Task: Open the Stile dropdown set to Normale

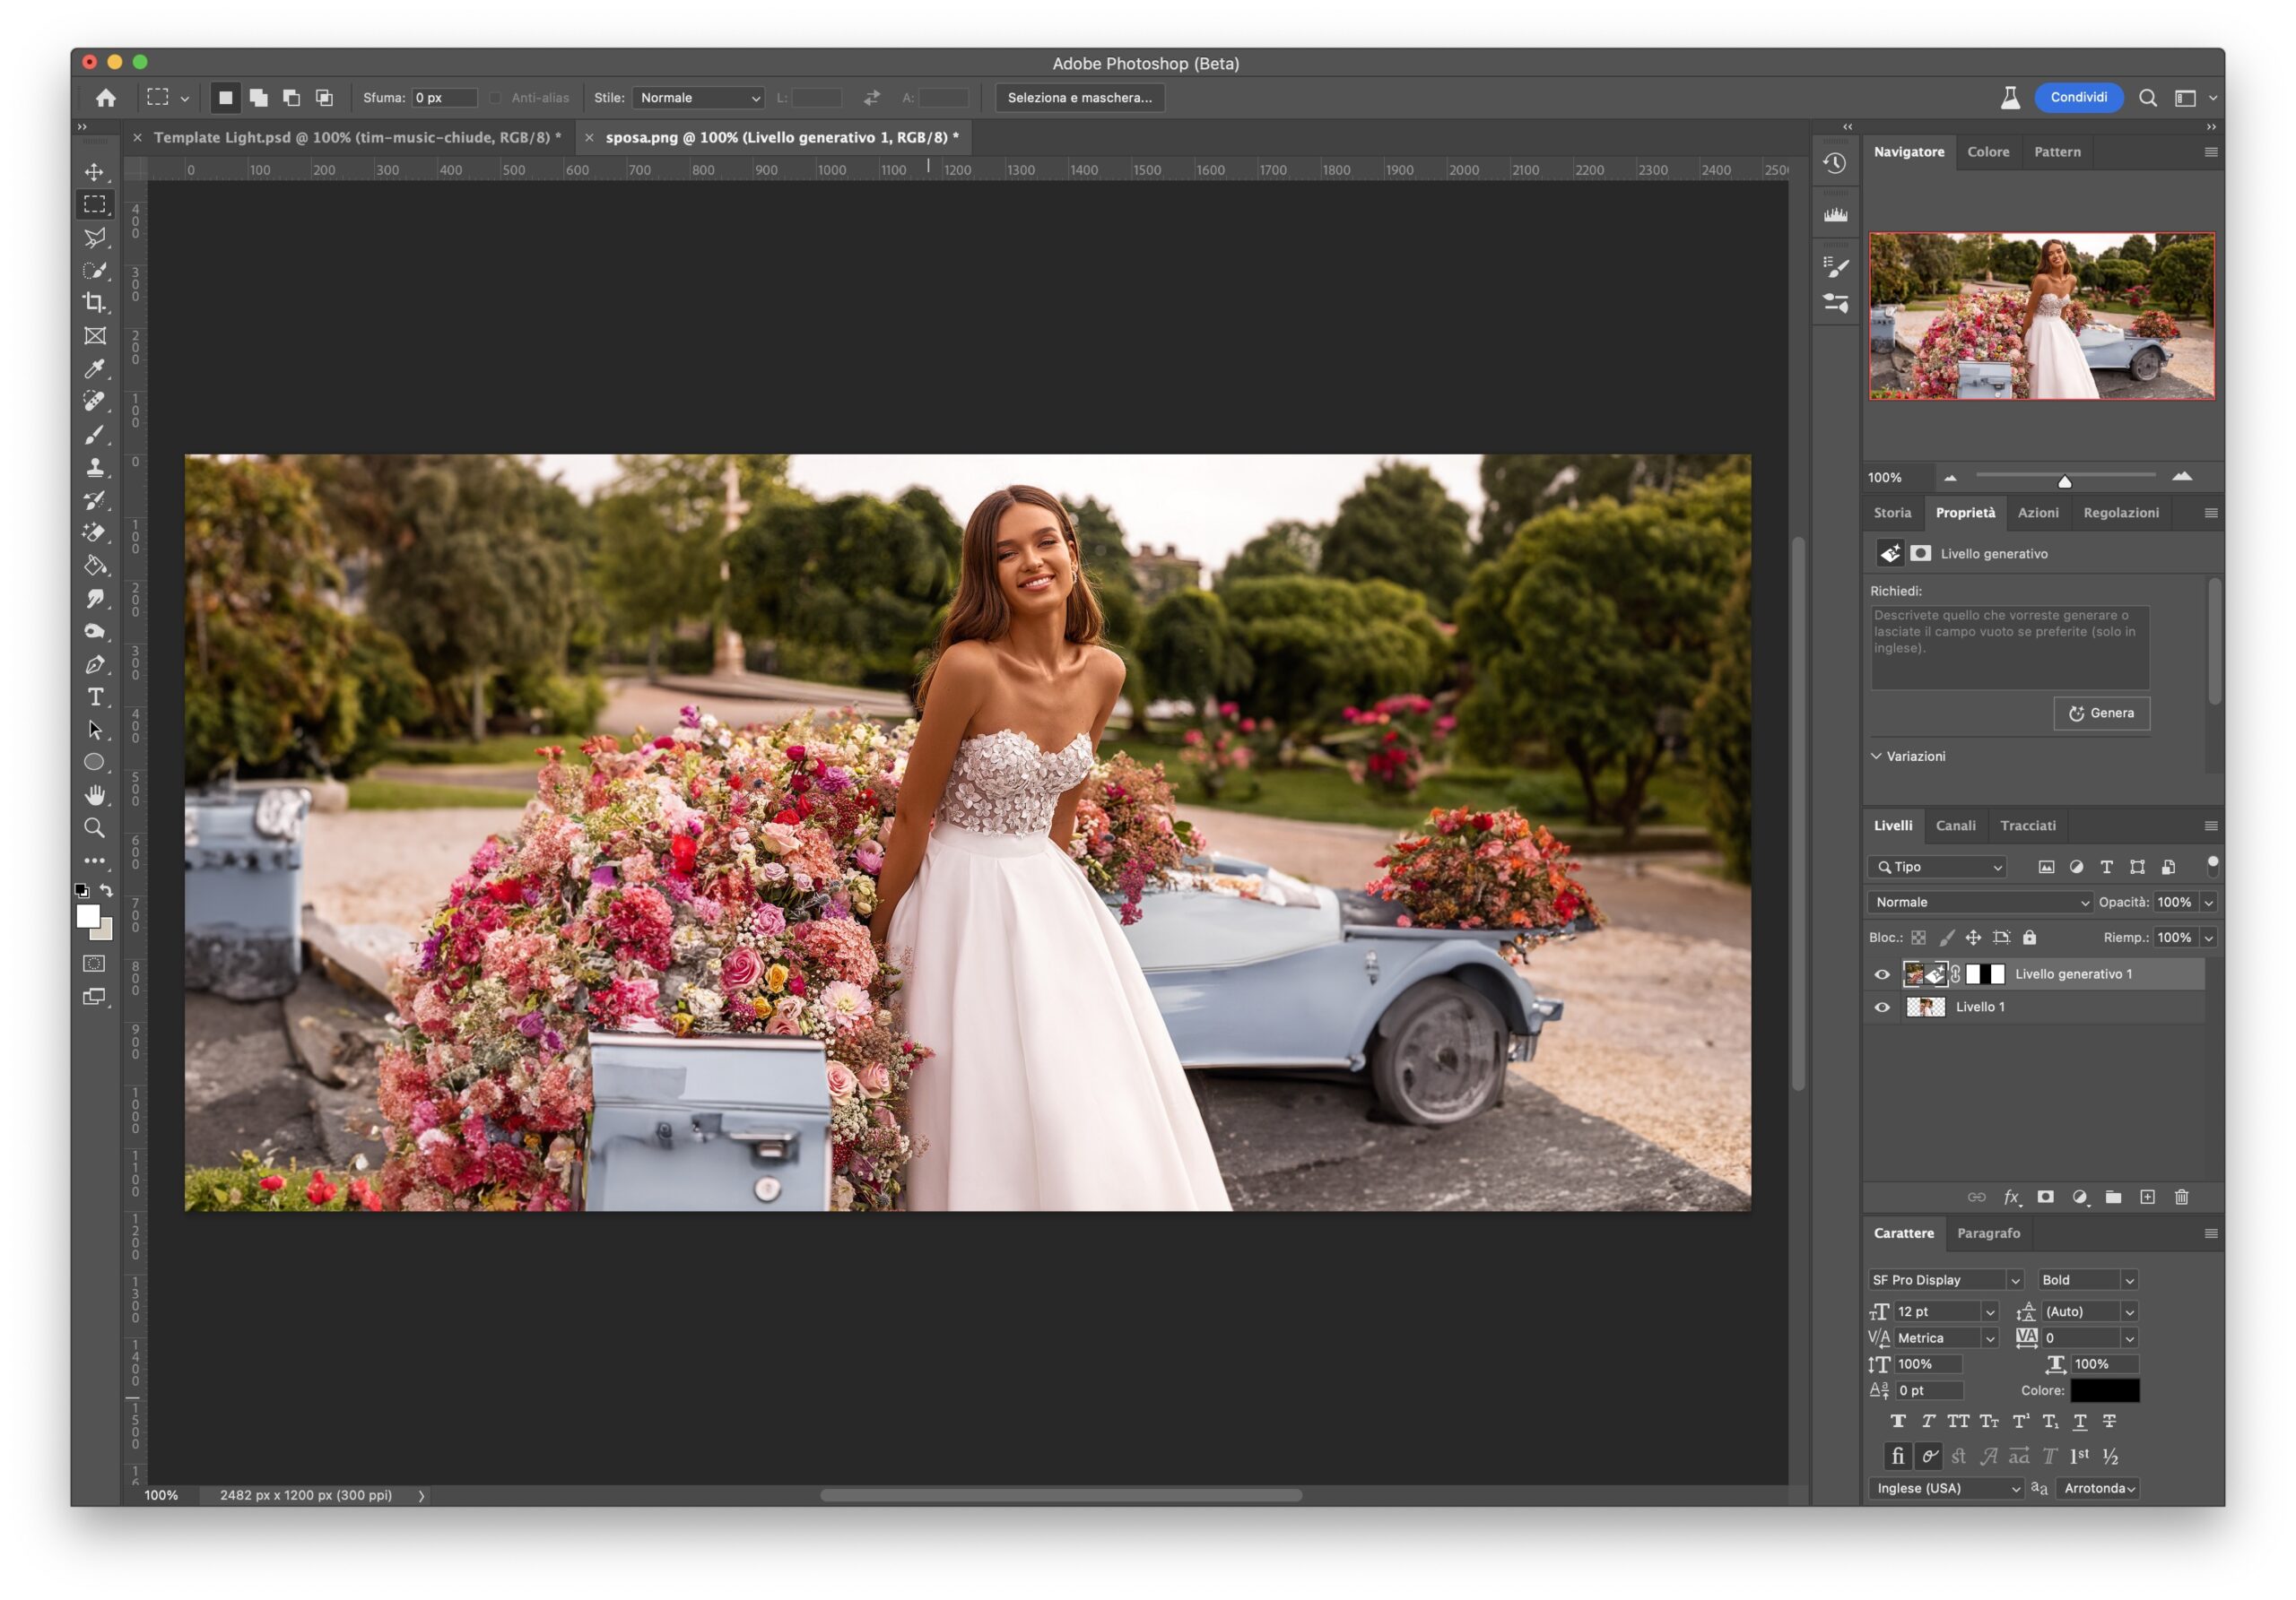Action: coord(698,98)
